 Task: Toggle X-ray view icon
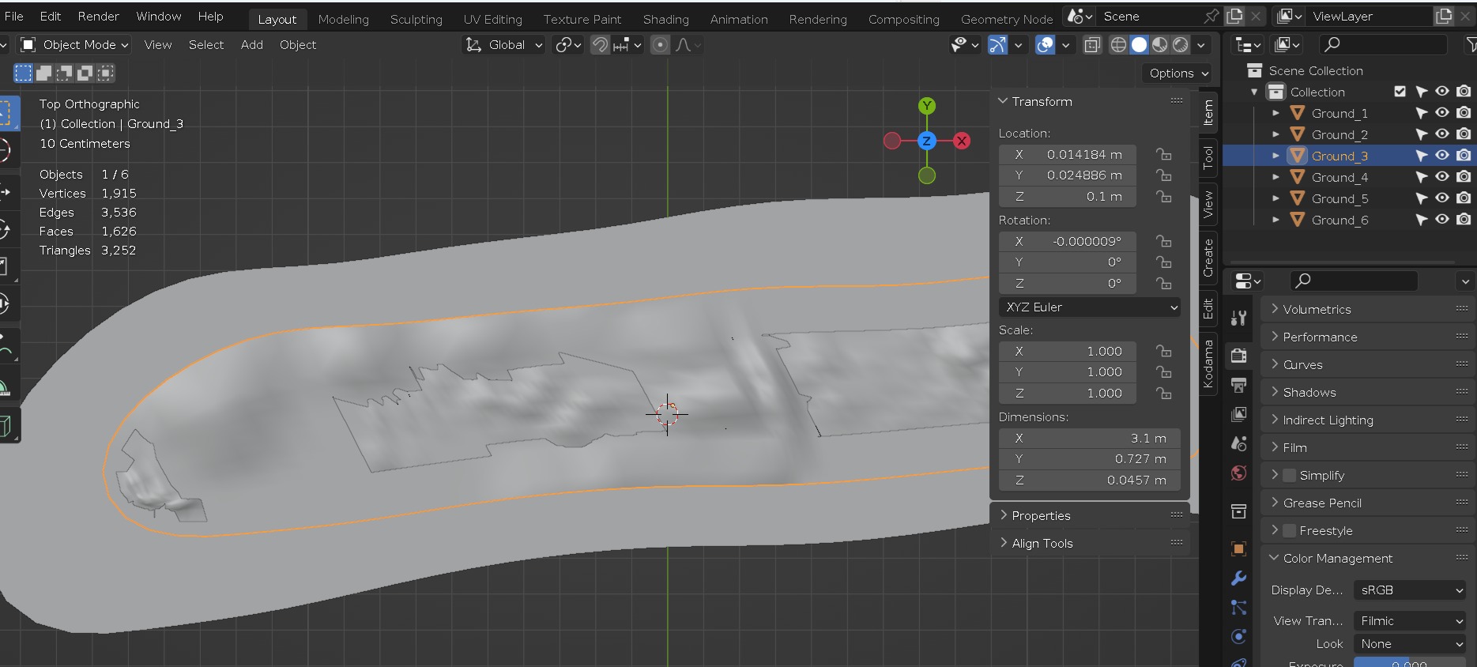(x=1092, y=45)
